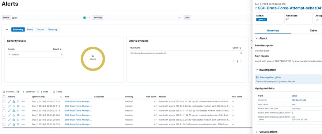Open more actions for the 20:28:32.015 alert

23,106
